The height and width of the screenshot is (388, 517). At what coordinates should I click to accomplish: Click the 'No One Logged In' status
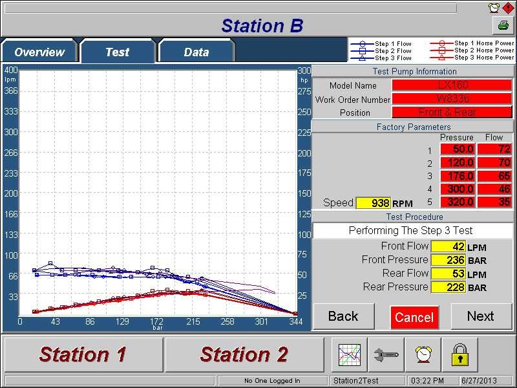click(272, 380)
